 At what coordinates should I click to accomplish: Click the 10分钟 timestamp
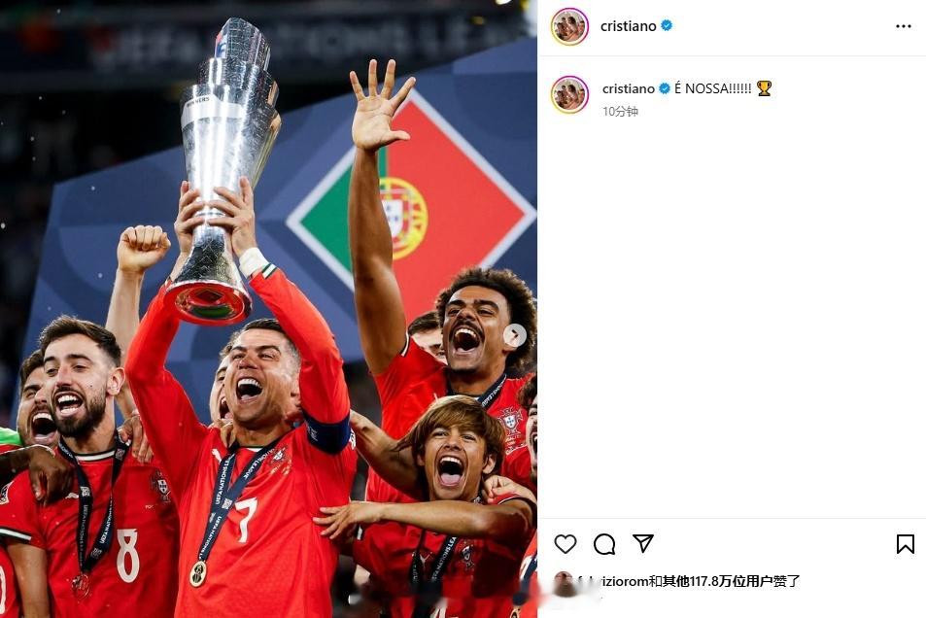(x=620, y=111)
